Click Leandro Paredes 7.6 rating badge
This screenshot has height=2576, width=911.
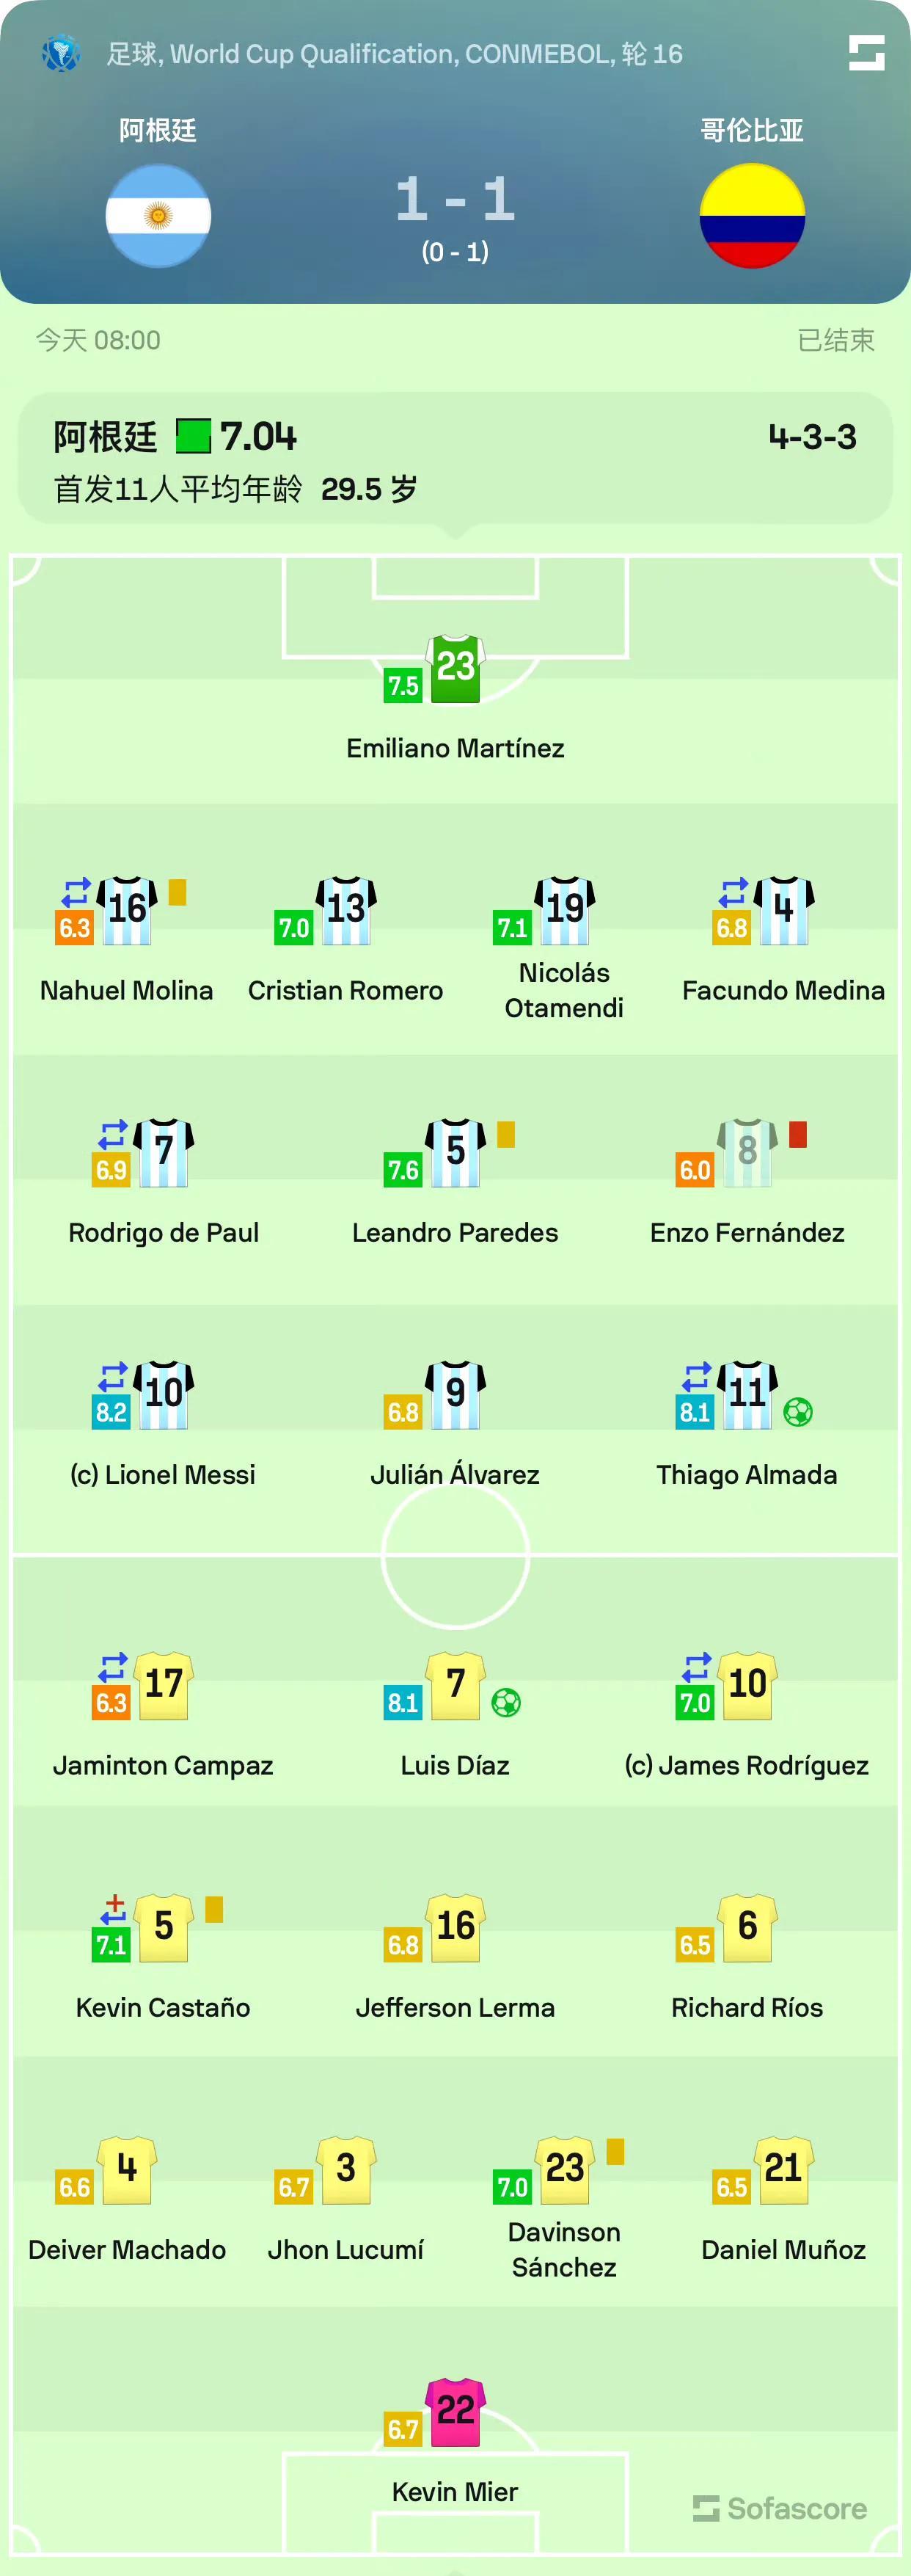[x=403, y=1169]
